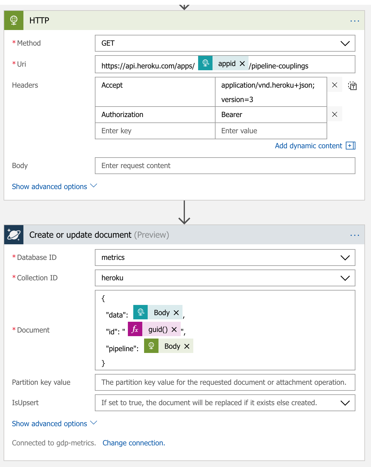Remove the Body token from data field
371x467 pixels.
pyautogui.click(x=176, y=313)
